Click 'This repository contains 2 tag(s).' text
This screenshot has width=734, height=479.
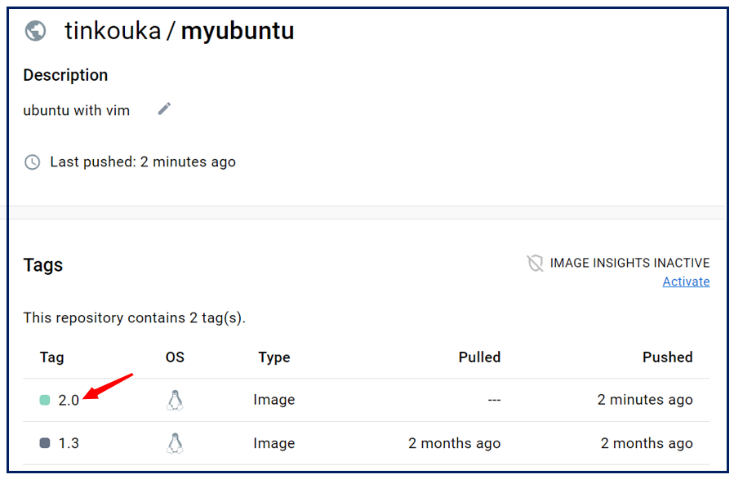point(135,318)
